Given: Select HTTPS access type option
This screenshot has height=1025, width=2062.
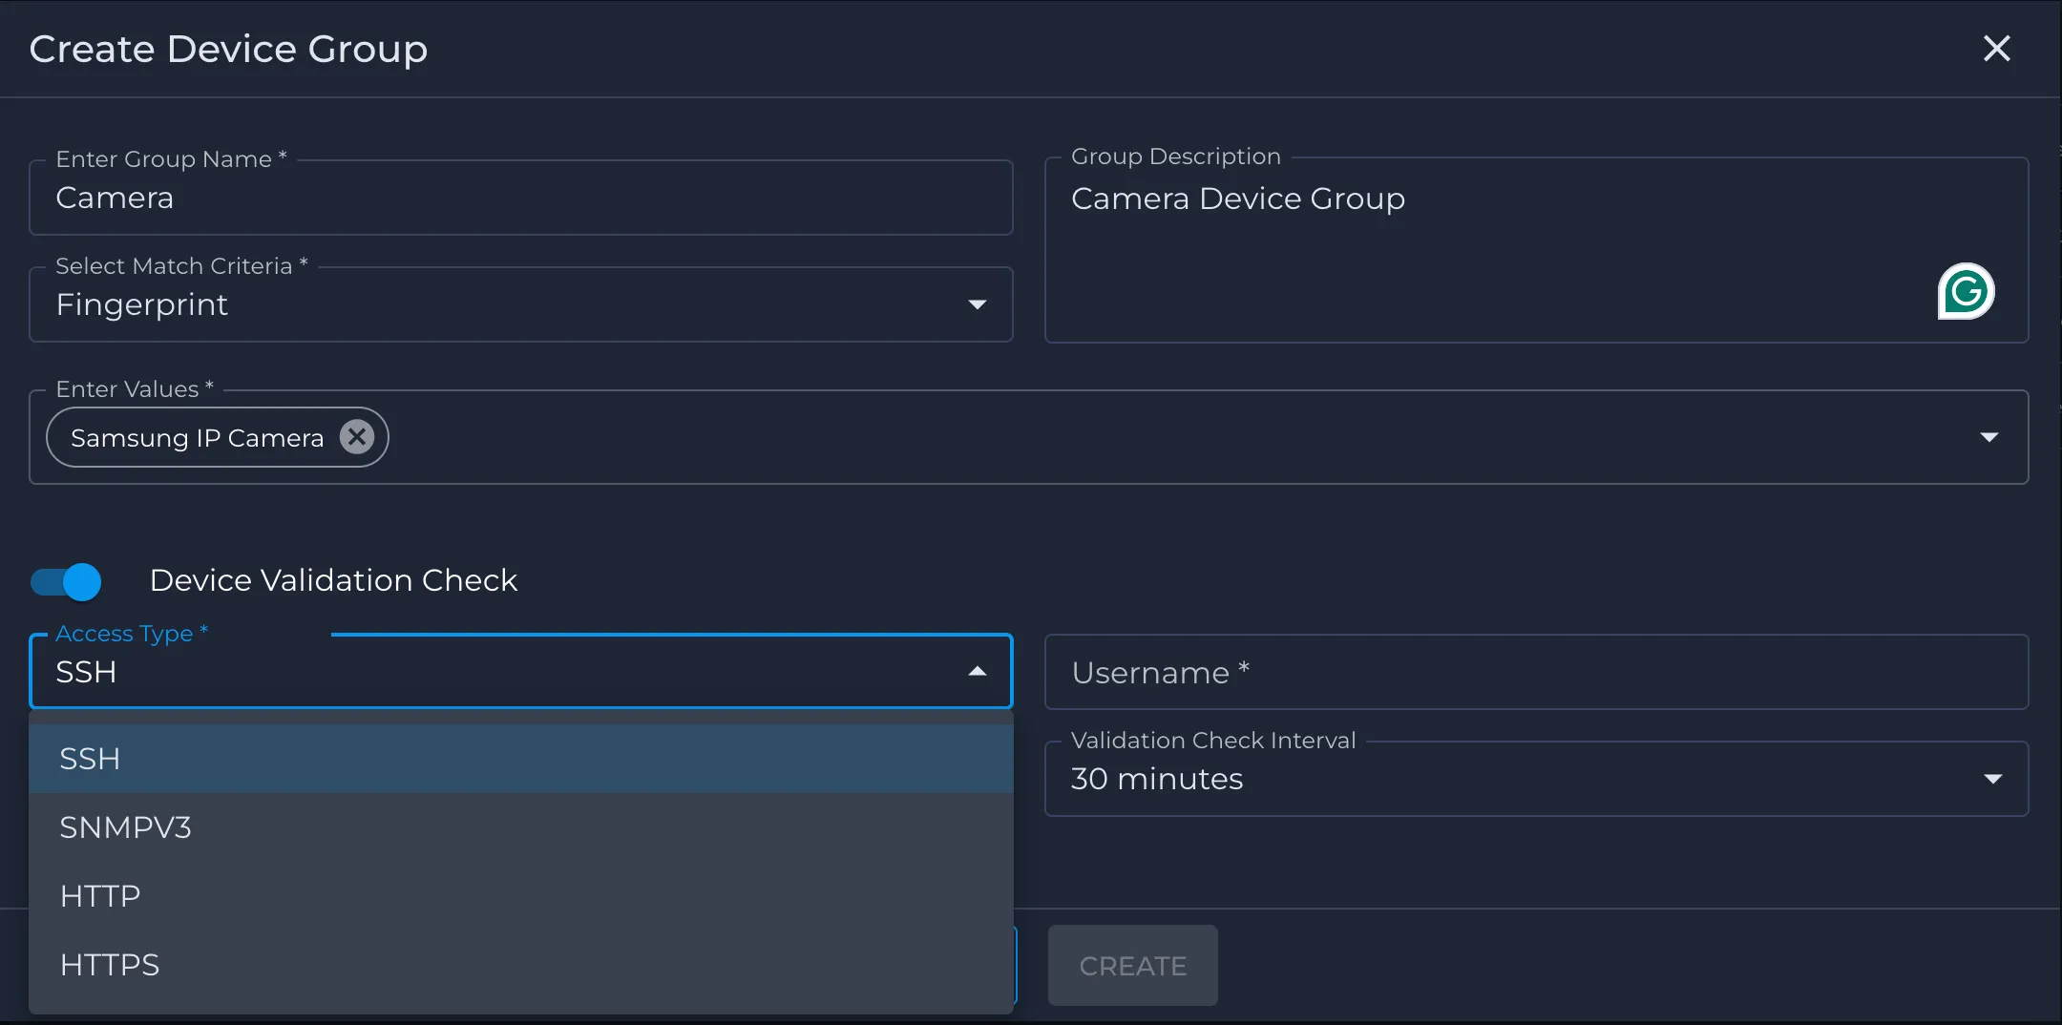Looking at the screenshot, I should 521,965.
